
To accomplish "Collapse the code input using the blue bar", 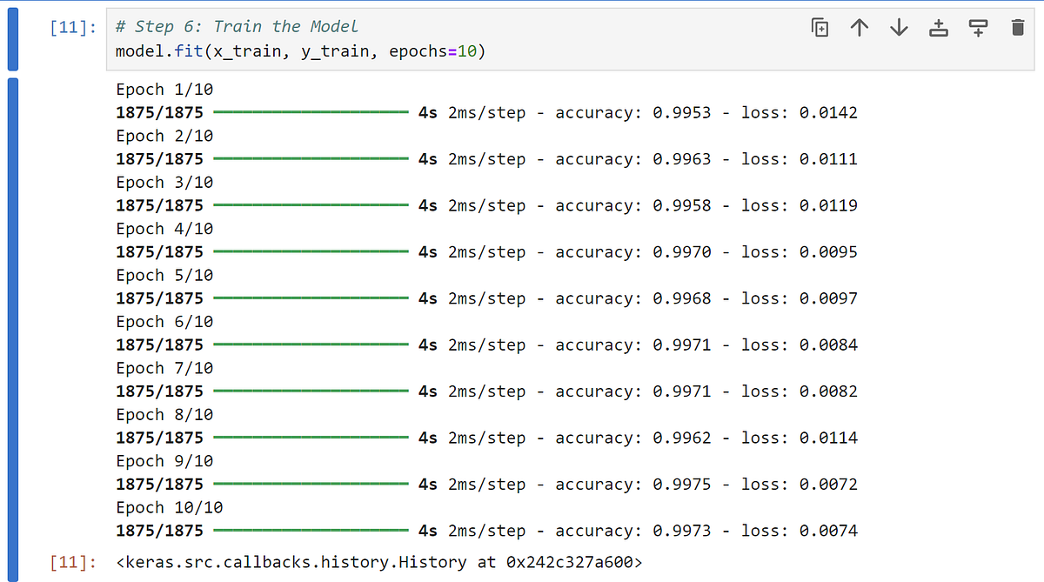I will 11,39.
